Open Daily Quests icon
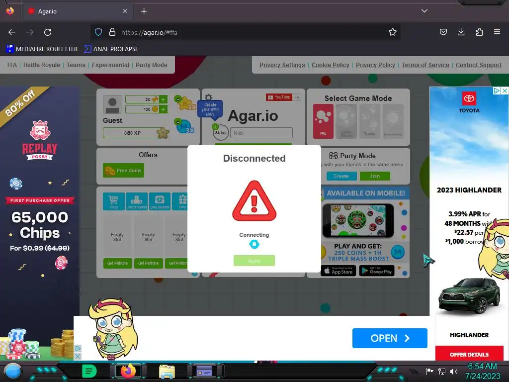This screenshot has height=382, width=509. [160, 201]
